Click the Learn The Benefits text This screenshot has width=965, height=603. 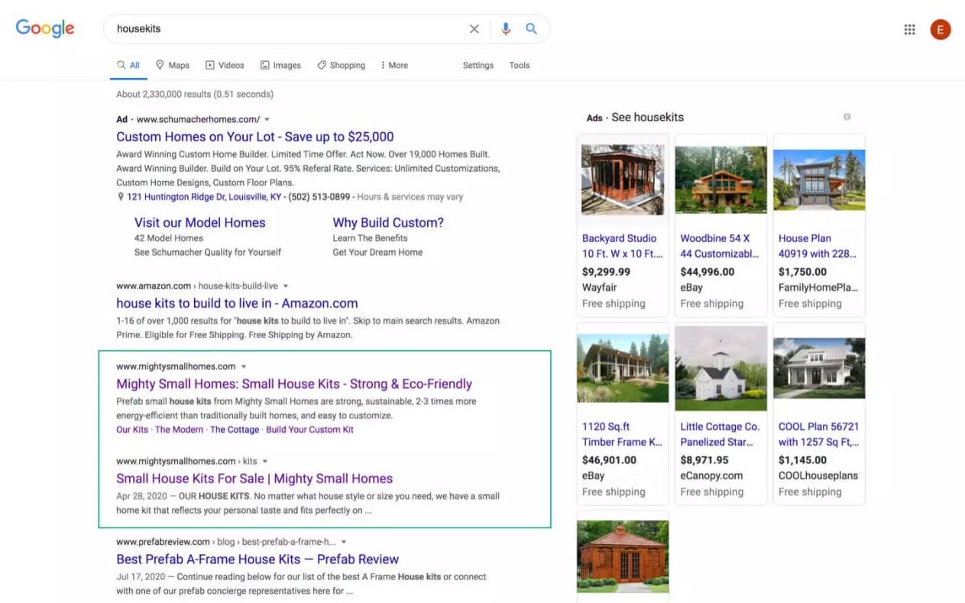370,238
